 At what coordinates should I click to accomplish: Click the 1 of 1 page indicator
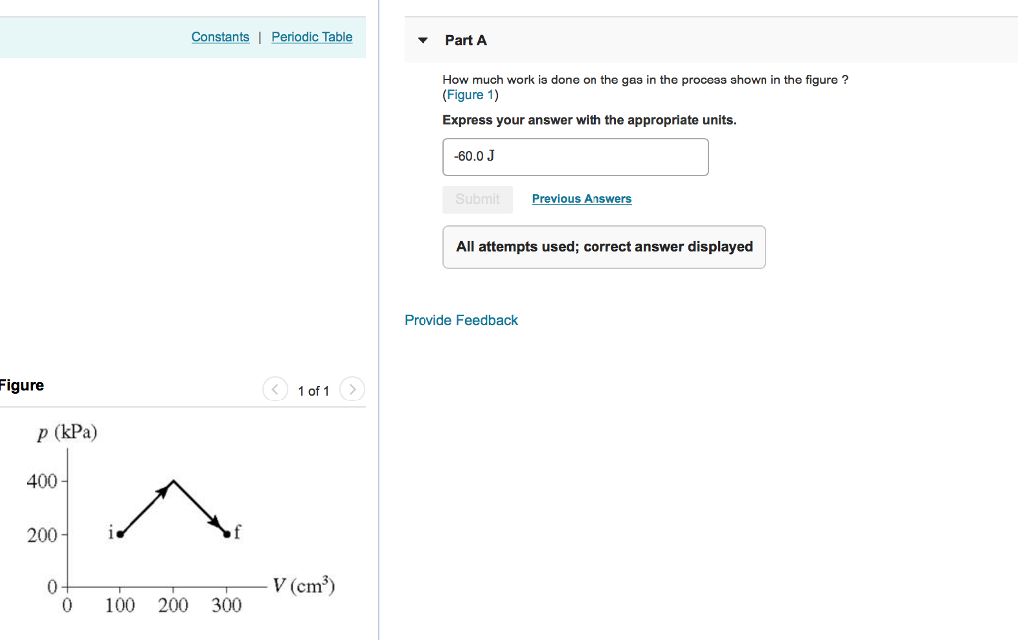[314, 390]
